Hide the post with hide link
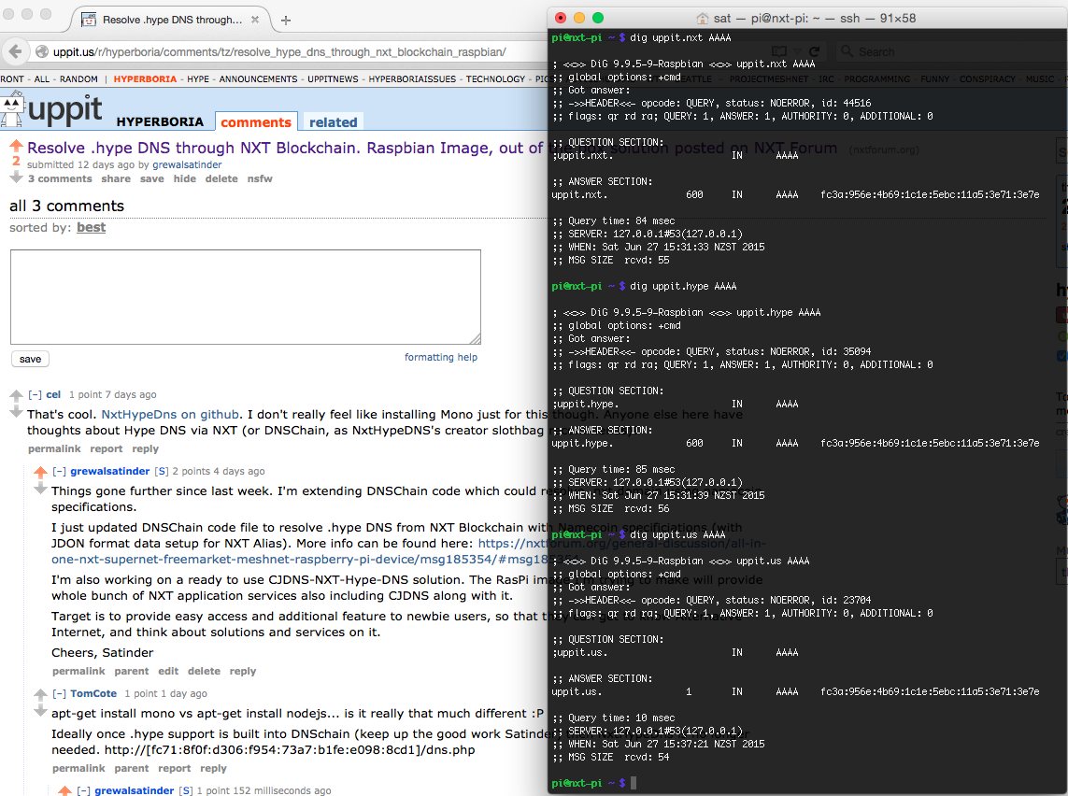Screen dimensions: 1068x796 click(x=185, y=178)
